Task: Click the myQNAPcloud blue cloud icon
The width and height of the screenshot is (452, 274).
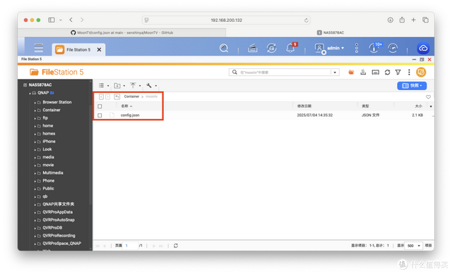Action: click(x=423, y=48)
